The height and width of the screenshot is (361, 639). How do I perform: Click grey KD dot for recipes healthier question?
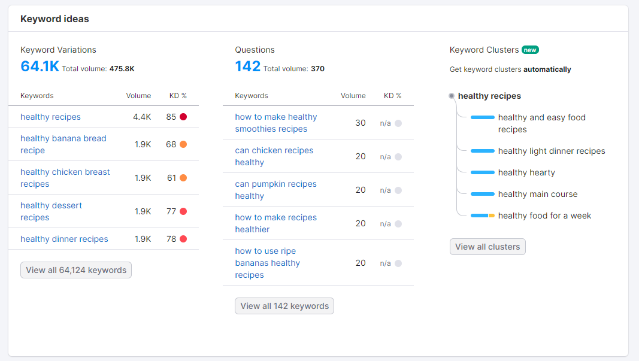(398, 224)
